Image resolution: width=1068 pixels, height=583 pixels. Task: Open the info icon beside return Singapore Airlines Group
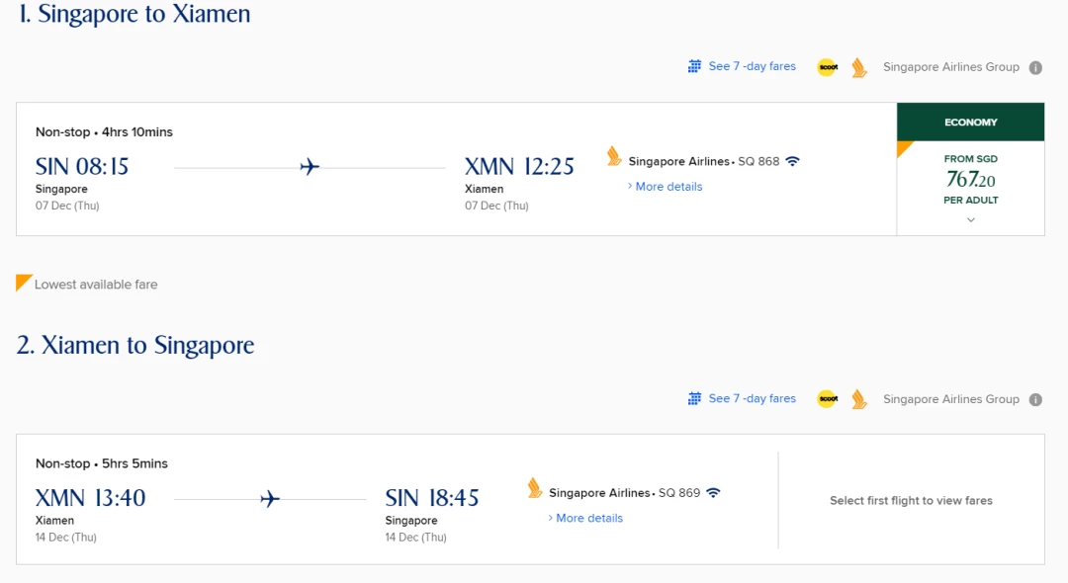coord(1035,399)
